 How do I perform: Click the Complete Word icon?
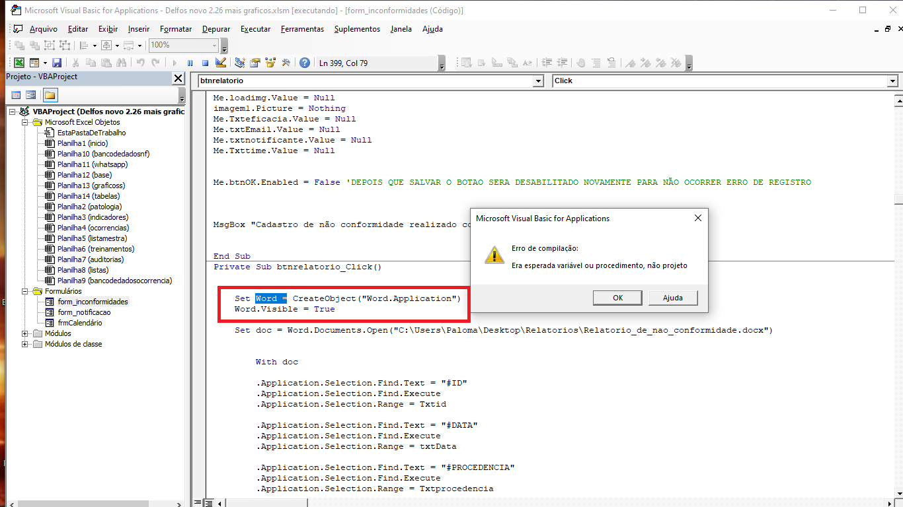coord(527,63)
